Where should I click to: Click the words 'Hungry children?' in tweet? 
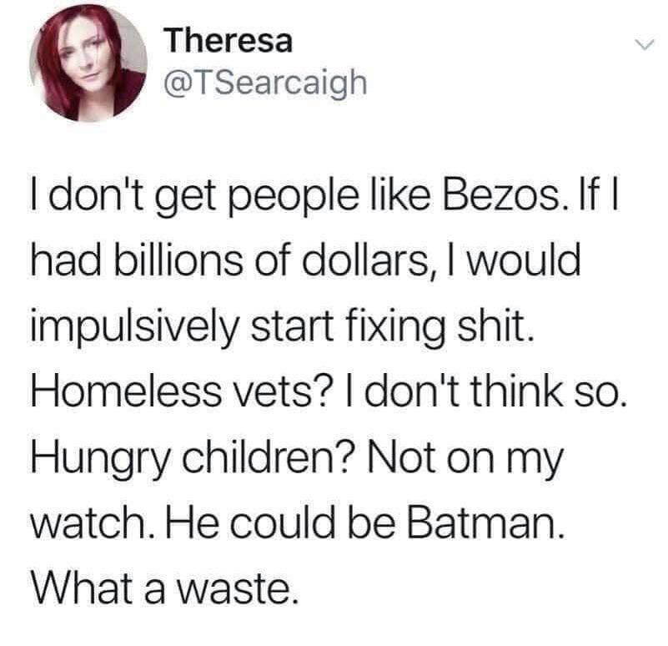191,460
